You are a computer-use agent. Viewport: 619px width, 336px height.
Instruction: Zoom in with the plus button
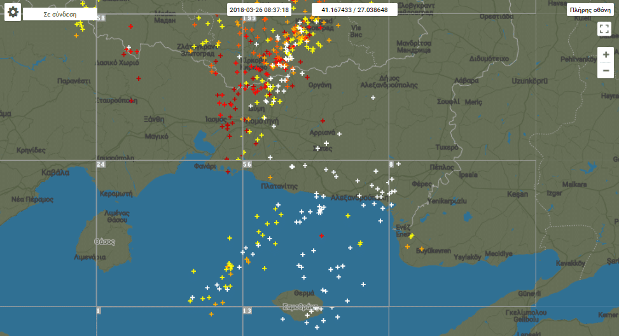tap(606, 55)
